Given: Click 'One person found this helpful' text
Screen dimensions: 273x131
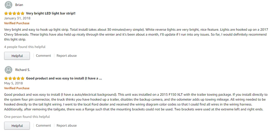Looking at the screenshot, I should tap(27, 117).
